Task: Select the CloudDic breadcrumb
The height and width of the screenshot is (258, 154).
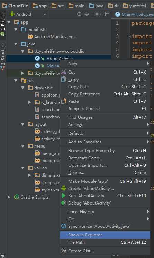Action: [x=15, y=6]
